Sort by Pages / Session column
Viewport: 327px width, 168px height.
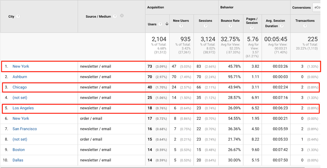[252, 21]
